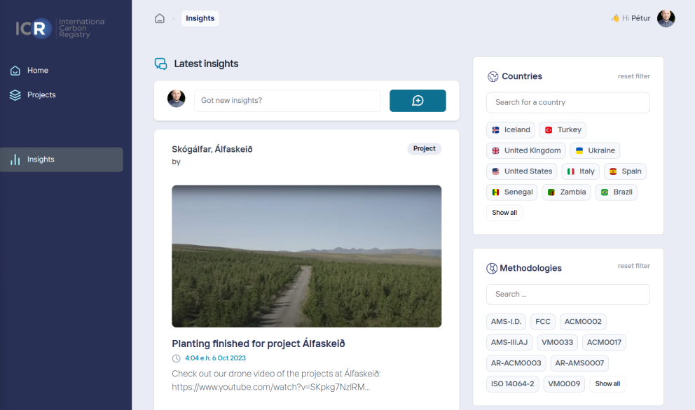This screenshot has width=695, height=410.
Task: Toggle the VM0033 methodology filter
Action: (557, 342)
